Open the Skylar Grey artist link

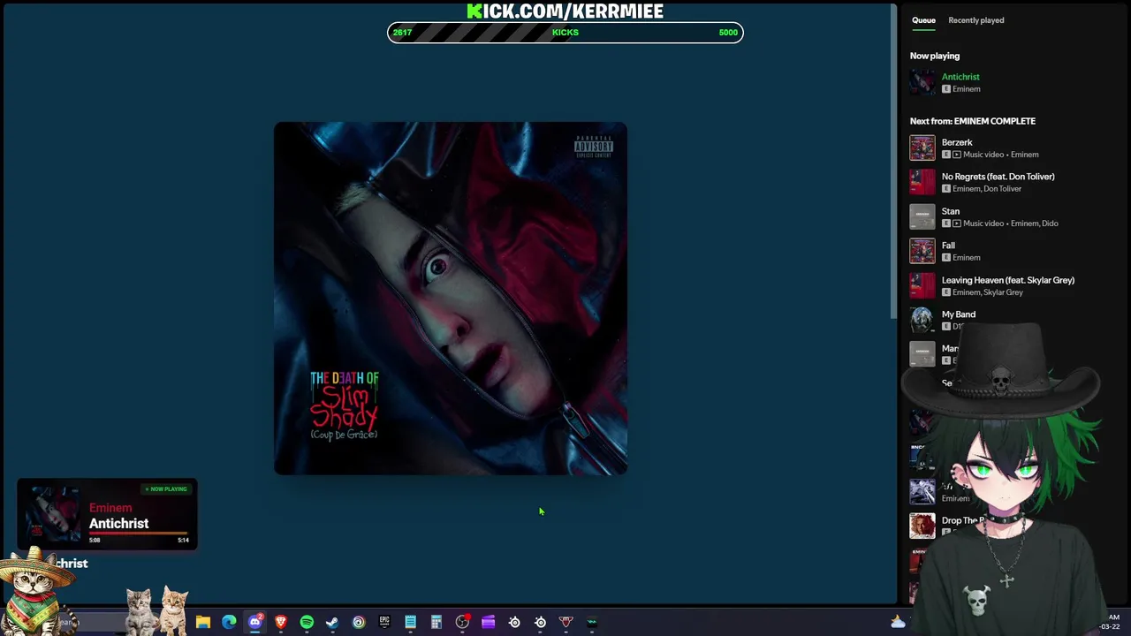click(1004, 292)
